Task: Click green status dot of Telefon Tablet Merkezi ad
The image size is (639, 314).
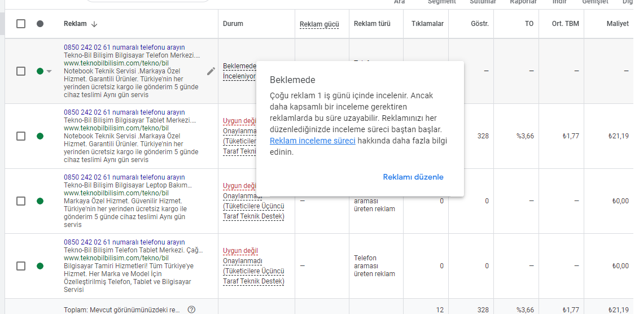Action: click(40, 266)
